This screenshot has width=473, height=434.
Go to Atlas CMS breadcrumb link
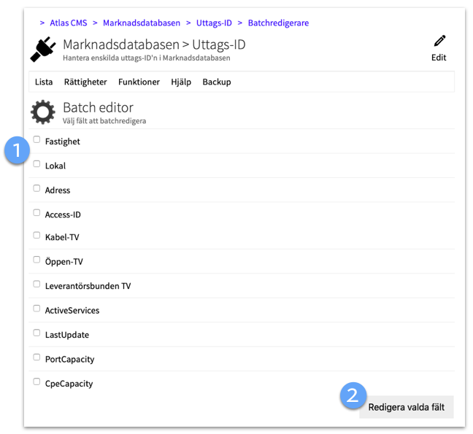(x=68, y=23)
